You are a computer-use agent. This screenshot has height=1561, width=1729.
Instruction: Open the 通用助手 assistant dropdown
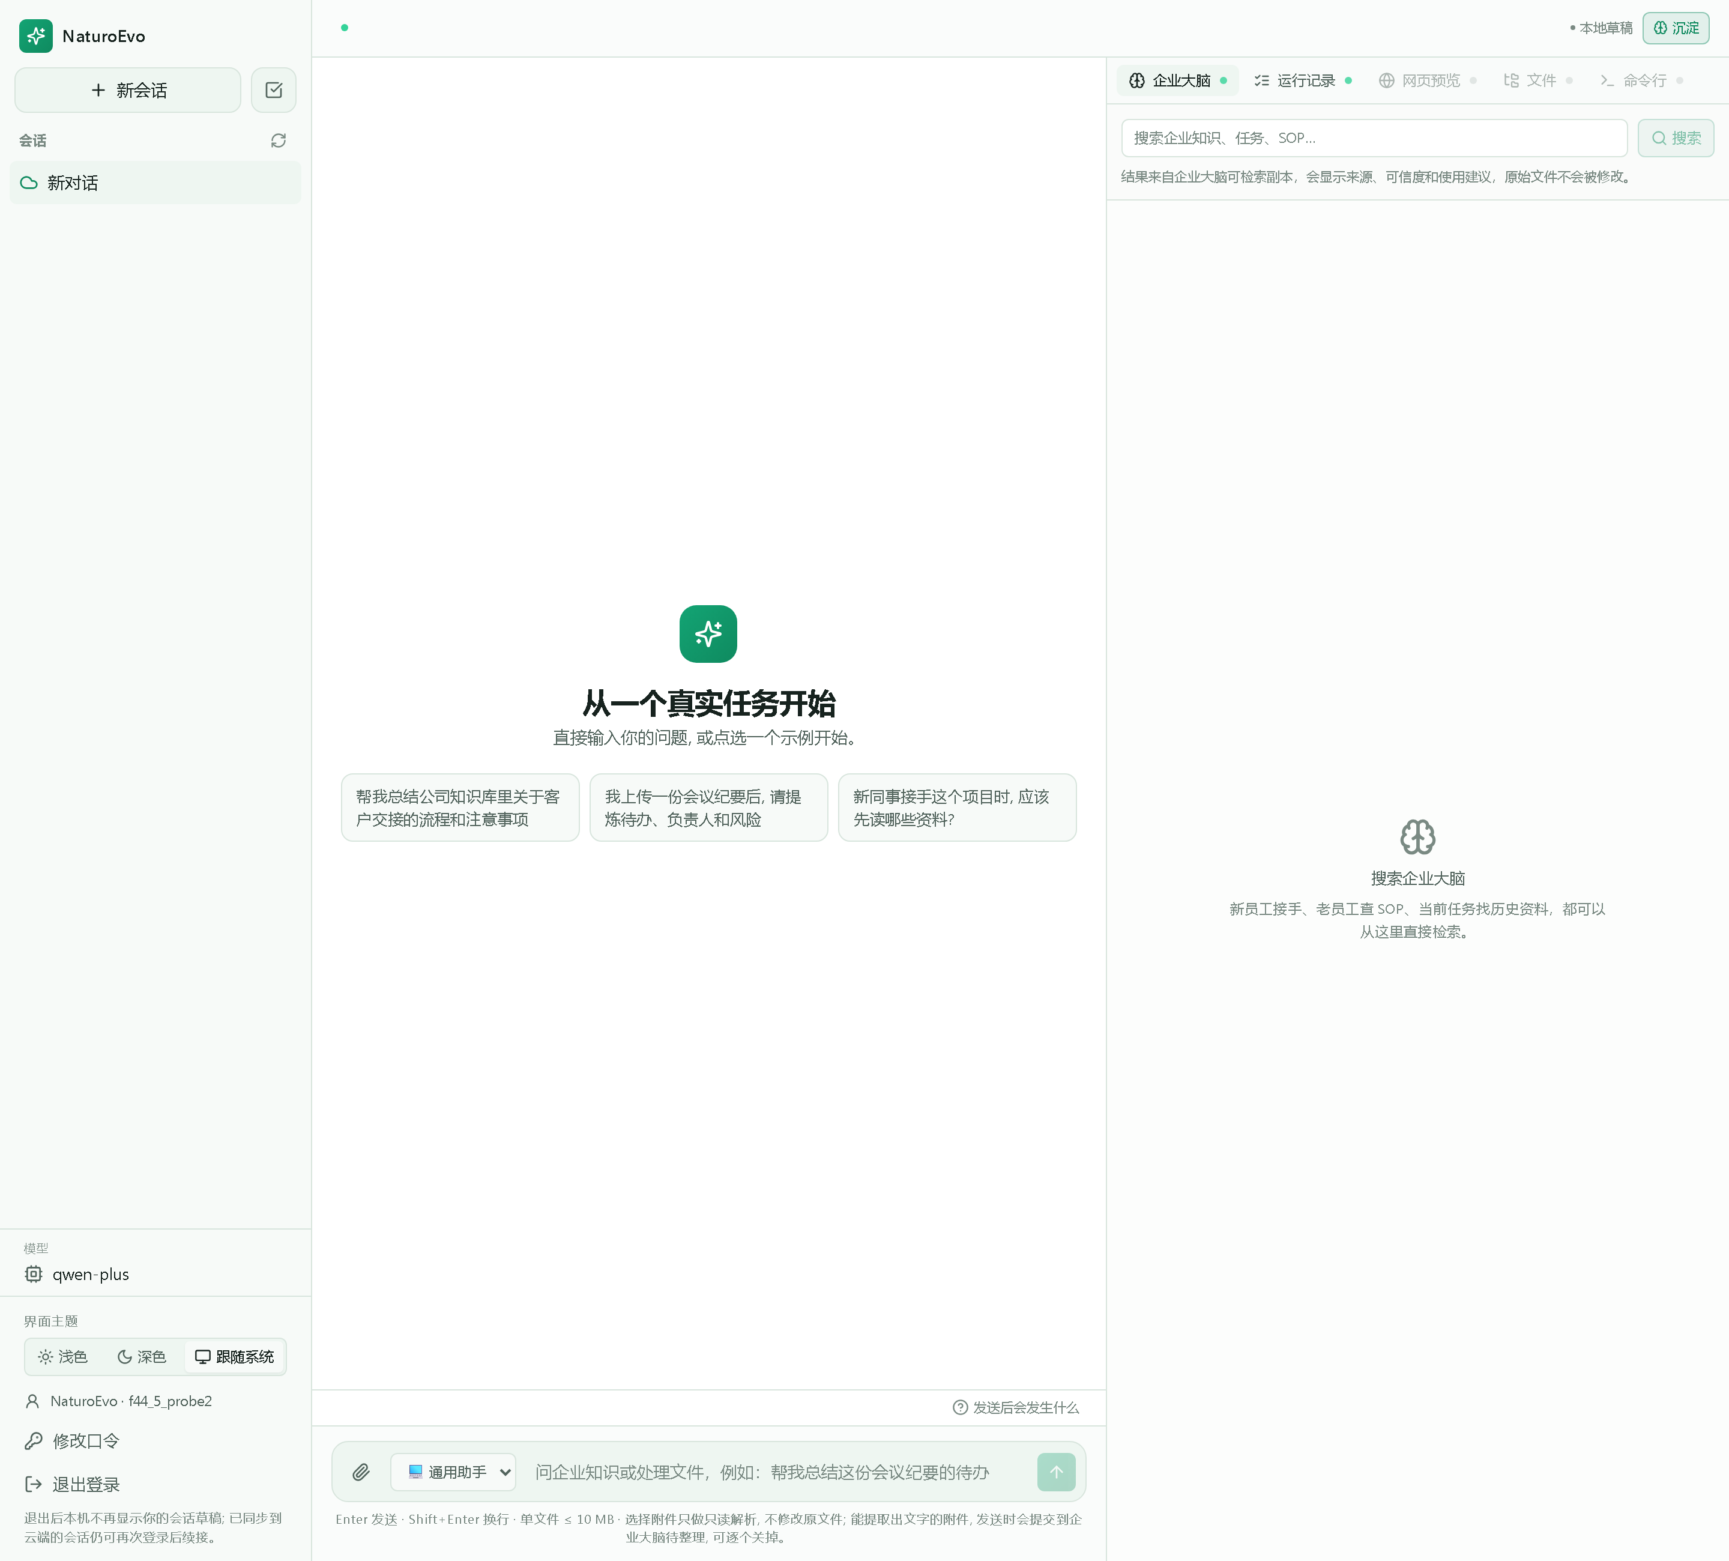(453, 1472)
